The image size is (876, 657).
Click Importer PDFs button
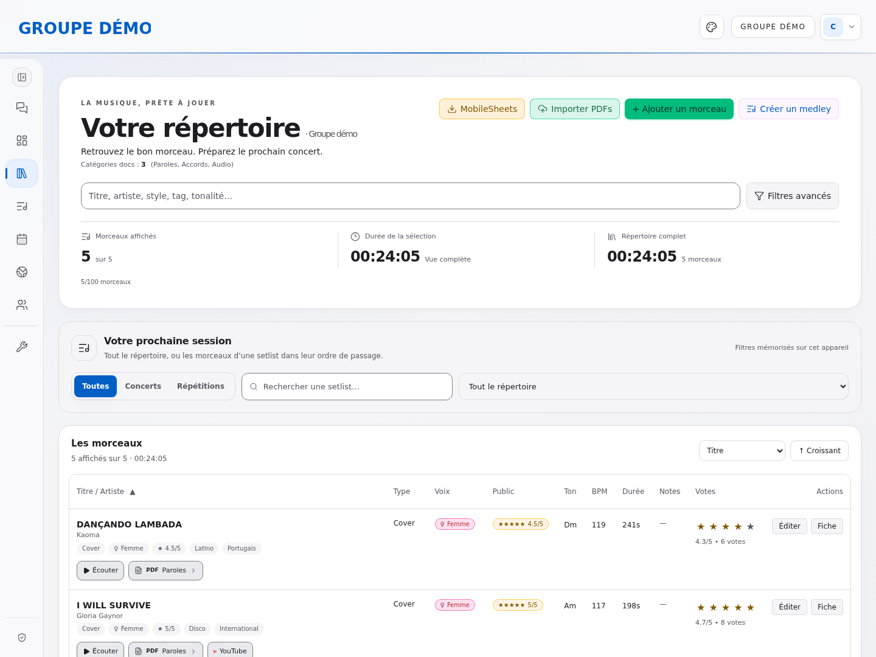click(x=575, y=109)
